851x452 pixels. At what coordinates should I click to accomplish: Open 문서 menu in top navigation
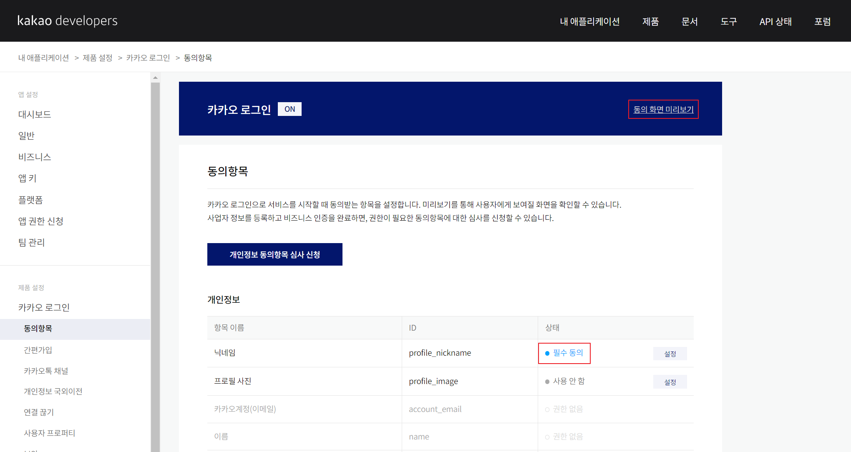click(690, 22)
